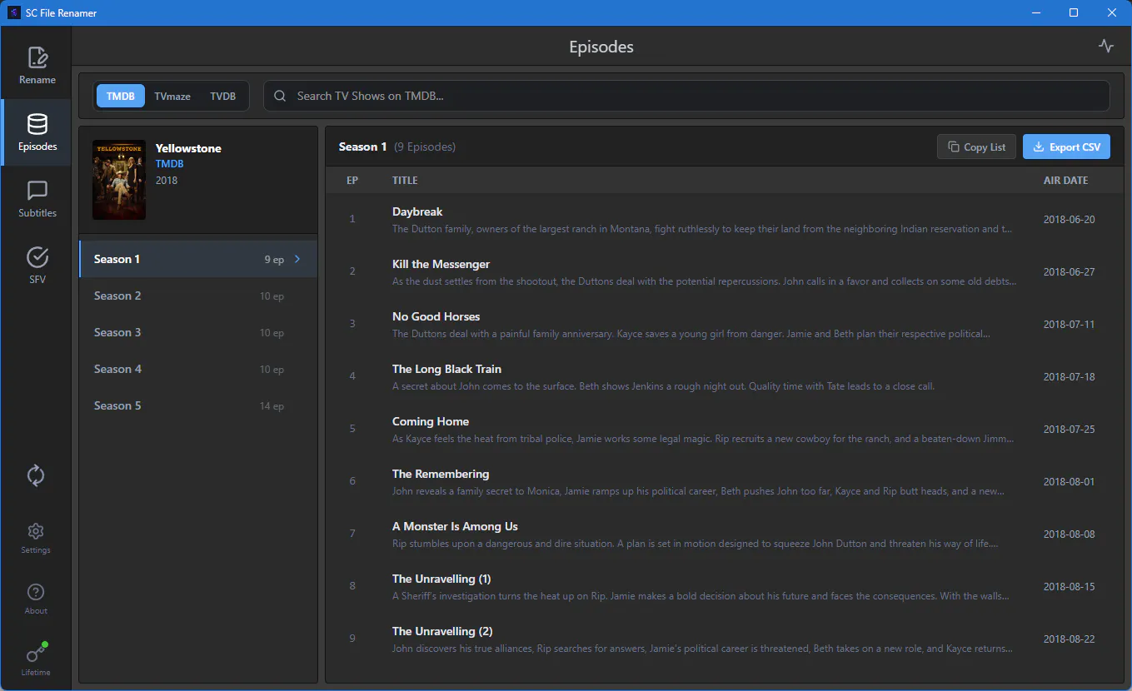Select A Monster Is Among Us episode
The width and height of the screenshot is (1132, 691).
[725, 534]
